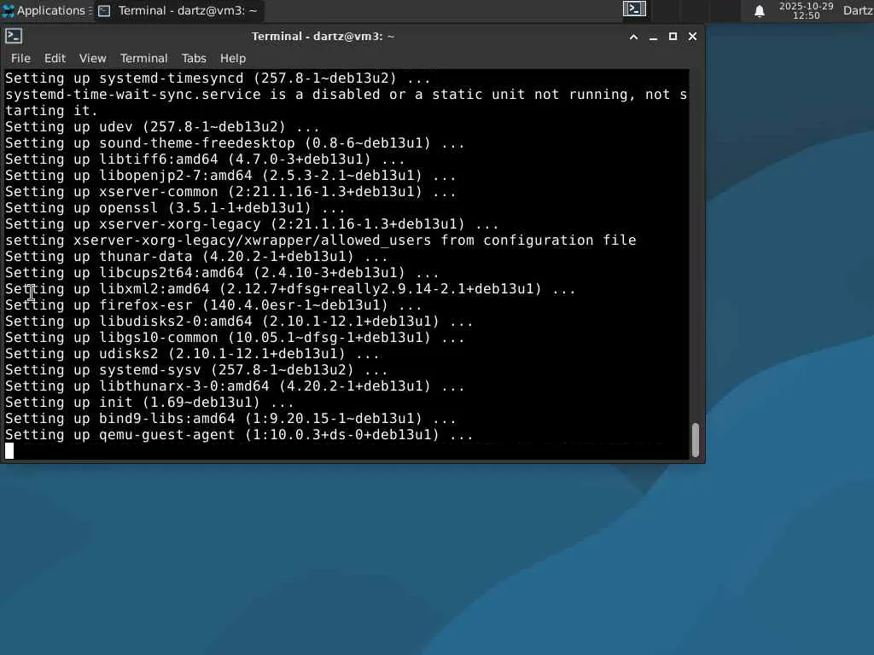This screenshot has height=655, width=874.
Task: Click the line 'Setting up libtiff6:amd64'
Action: point(205,159)
